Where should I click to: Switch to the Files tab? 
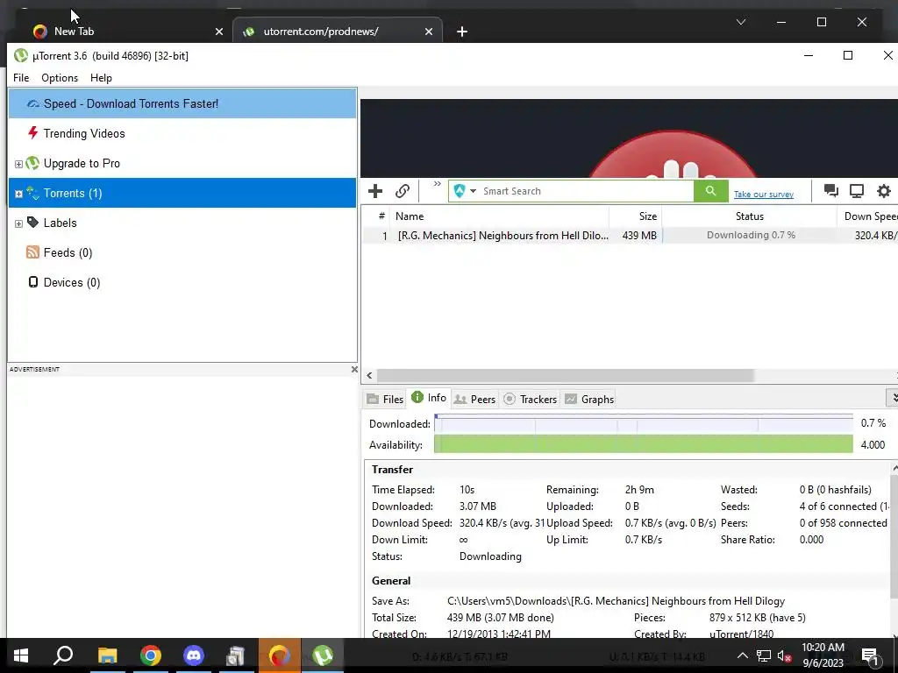click(x=385, y=400)
